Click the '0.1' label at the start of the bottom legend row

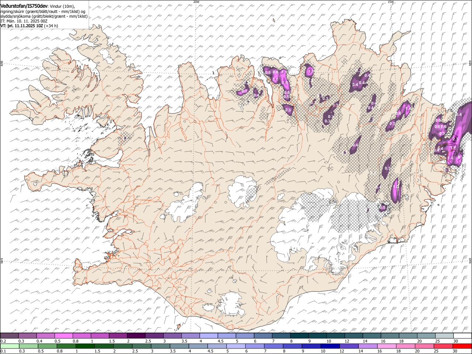[3, 351]
